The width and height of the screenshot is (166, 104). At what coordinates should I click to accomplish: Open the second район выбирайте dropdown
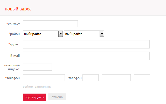point(84,34)
